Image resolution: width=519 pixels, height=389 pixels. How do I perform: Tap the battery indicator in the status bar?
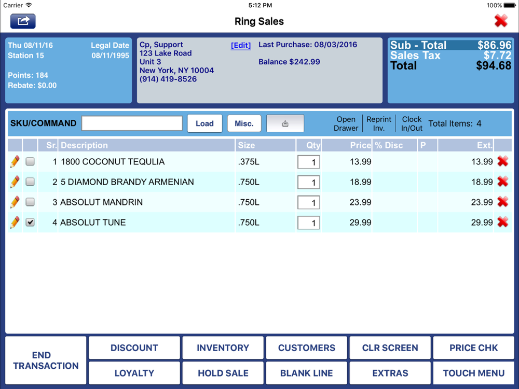pyautogui.click(x=510, y=5)
